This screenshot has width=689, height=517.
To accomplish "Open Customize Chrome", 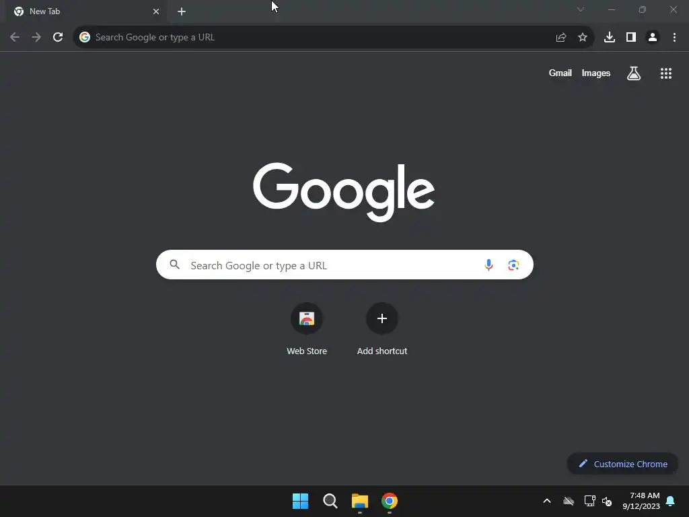I will pos(622,464).
